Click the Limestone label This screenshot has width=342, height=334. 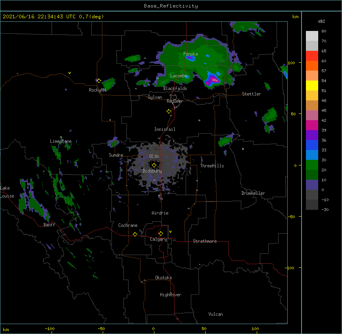pyautogui.click(x=61, y=141)
